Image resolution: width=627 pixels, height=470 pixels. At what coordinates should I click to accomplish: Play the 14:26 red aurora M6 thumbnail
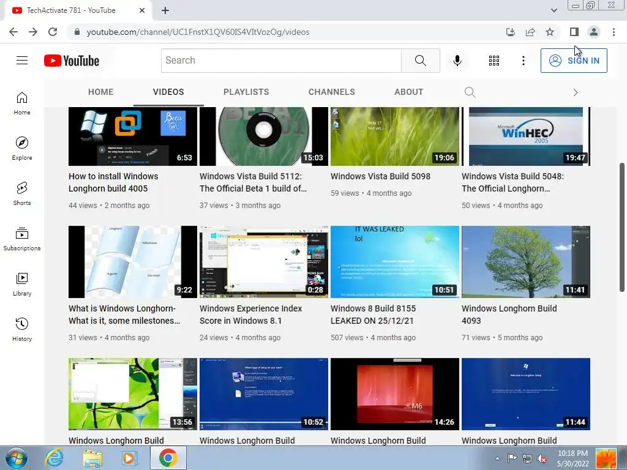395,394
